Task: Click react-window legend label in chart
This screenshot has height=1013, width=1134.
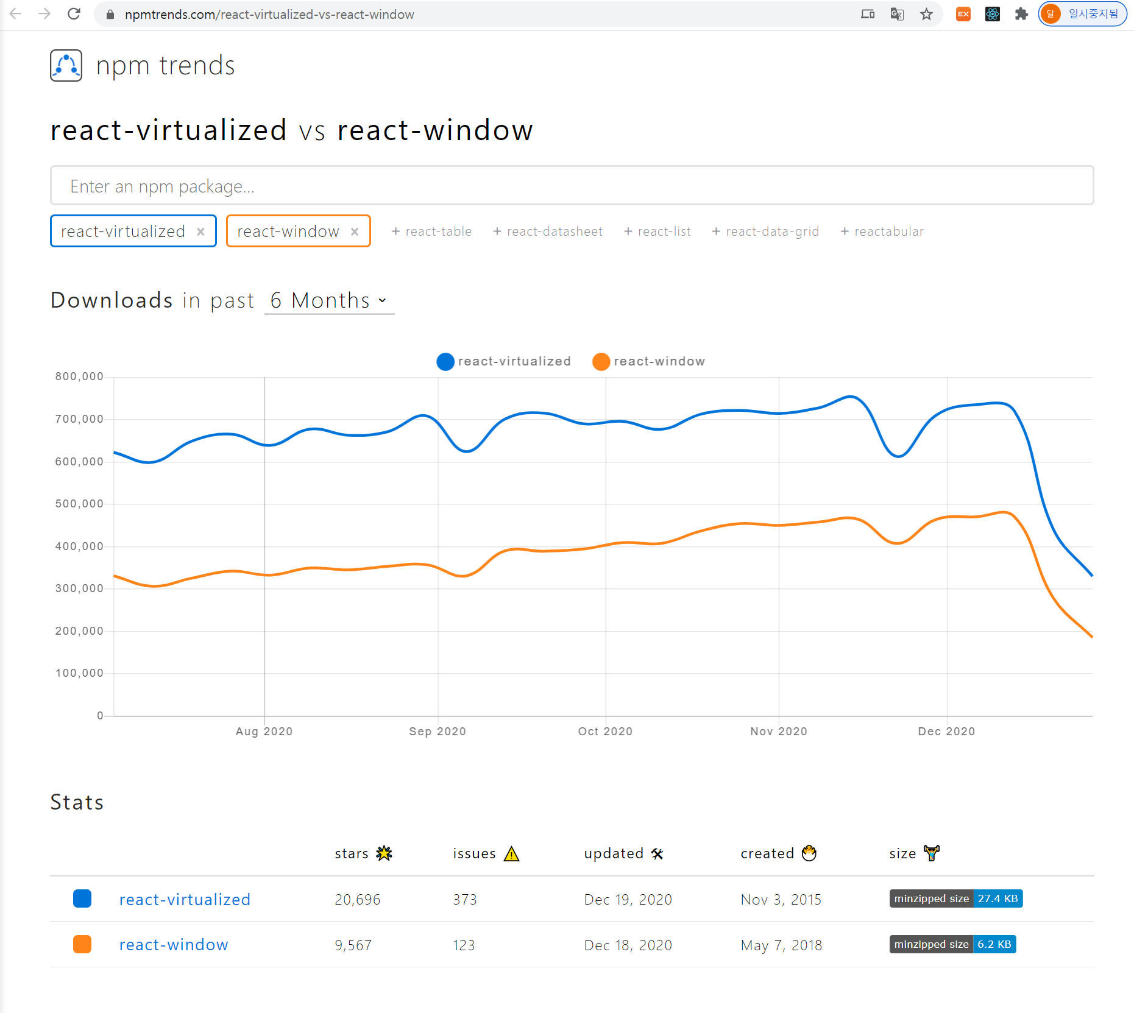Action: pos(659,361)
